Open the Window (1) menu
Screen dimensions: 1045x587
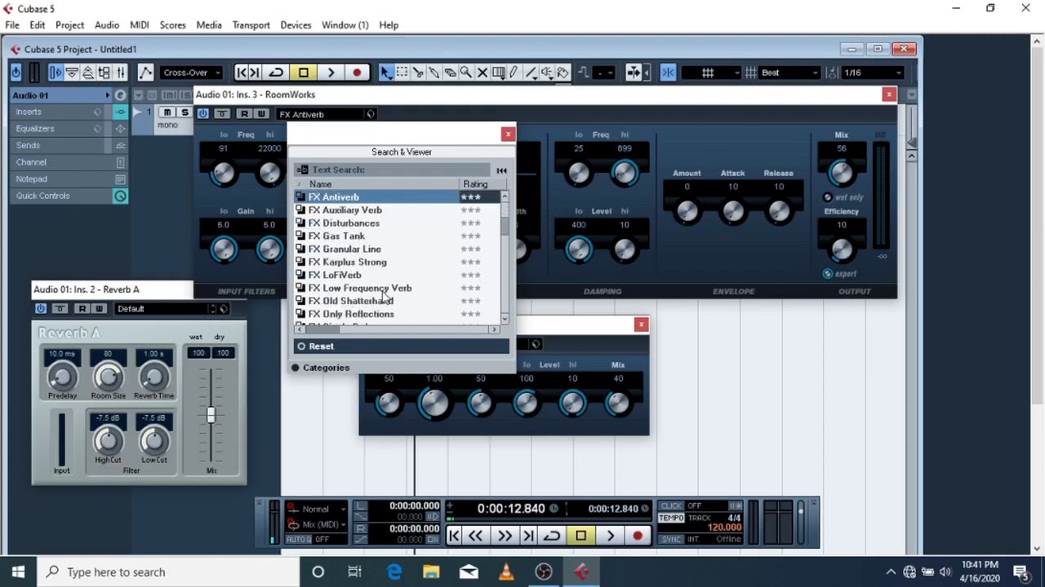[x=345, y=25]
